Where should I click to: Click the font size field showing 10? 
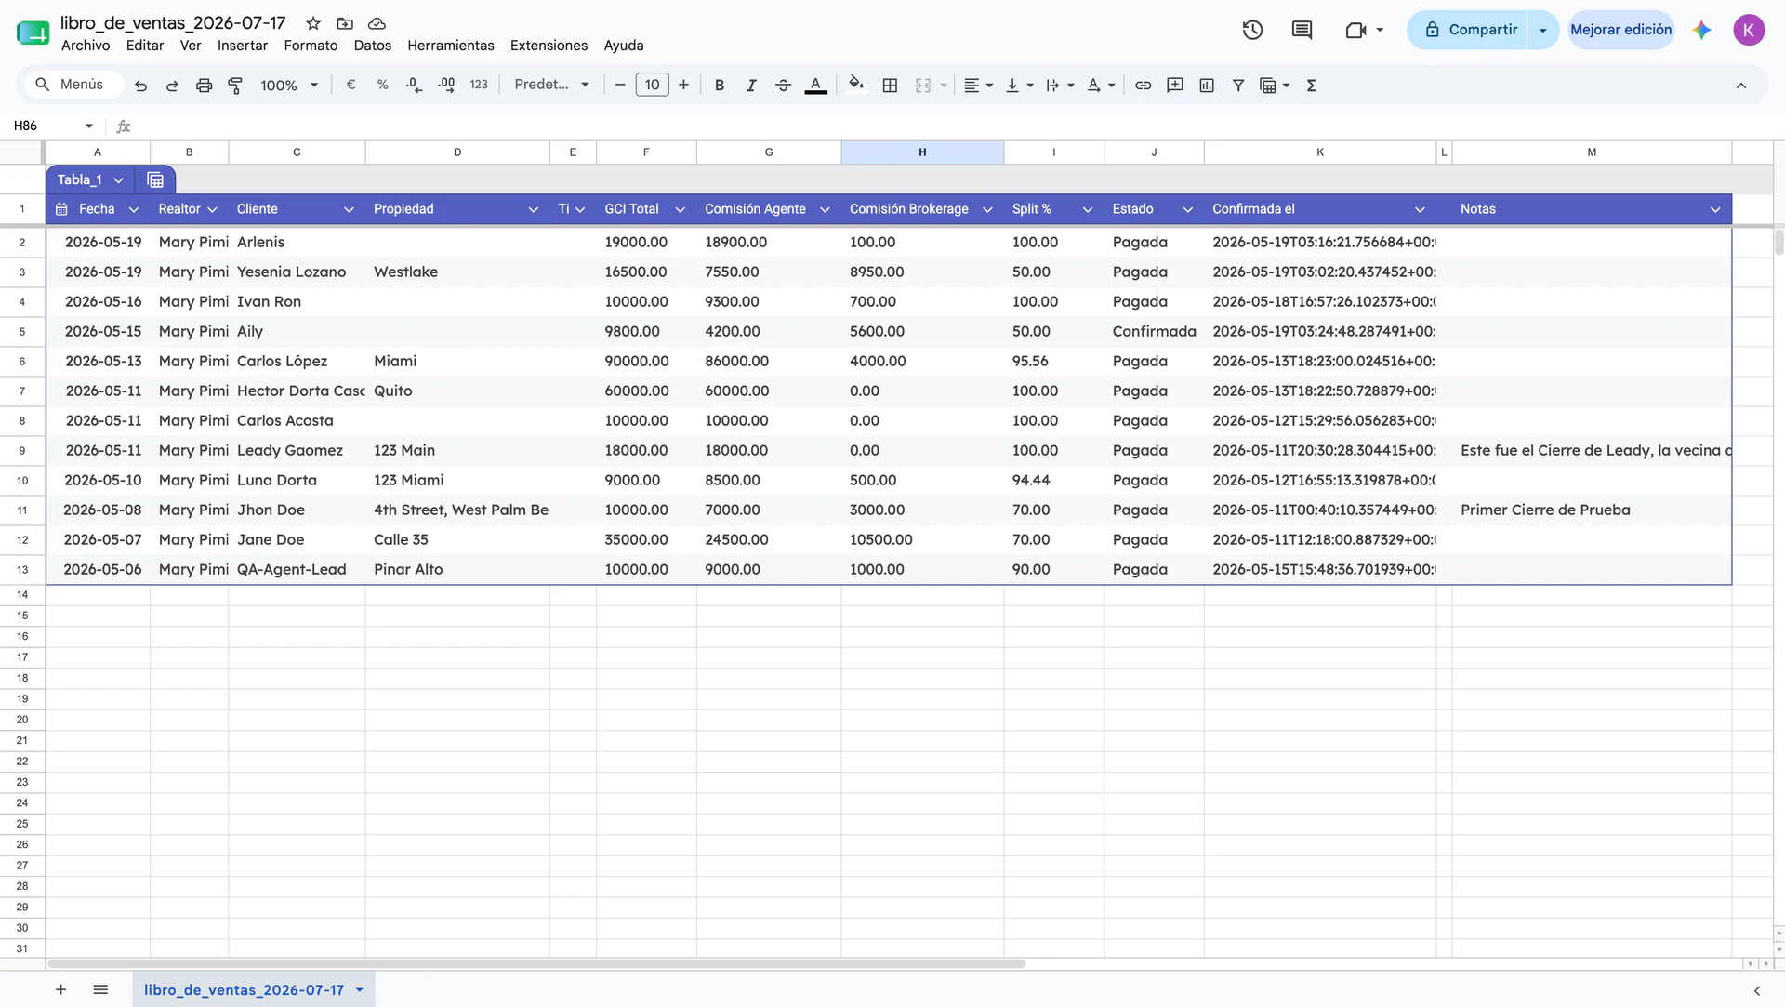click(652, 85)
